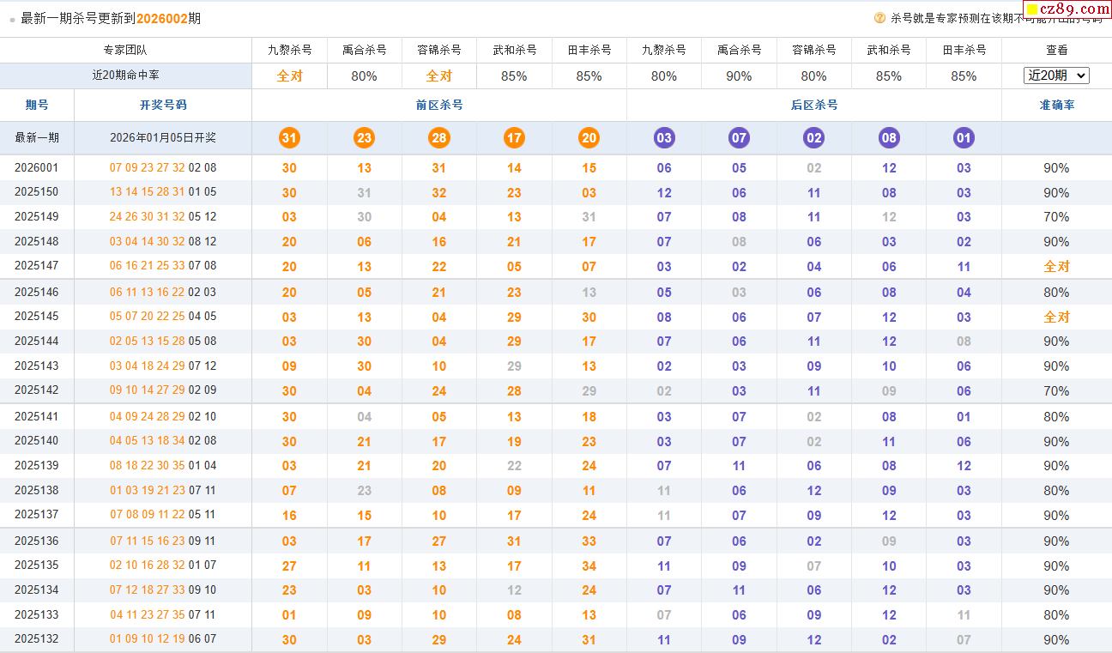Select the 准确率 column header
This screenshot has width=1112, height=653.
[1056, 105]
